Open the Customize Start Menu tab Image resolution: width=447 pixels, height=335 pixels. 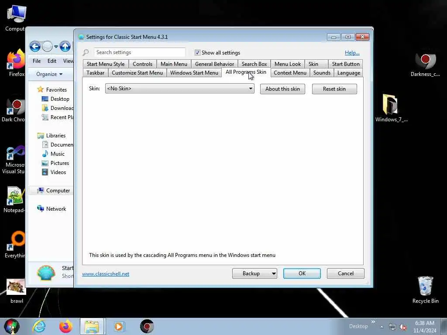click(x=137, y=73)
